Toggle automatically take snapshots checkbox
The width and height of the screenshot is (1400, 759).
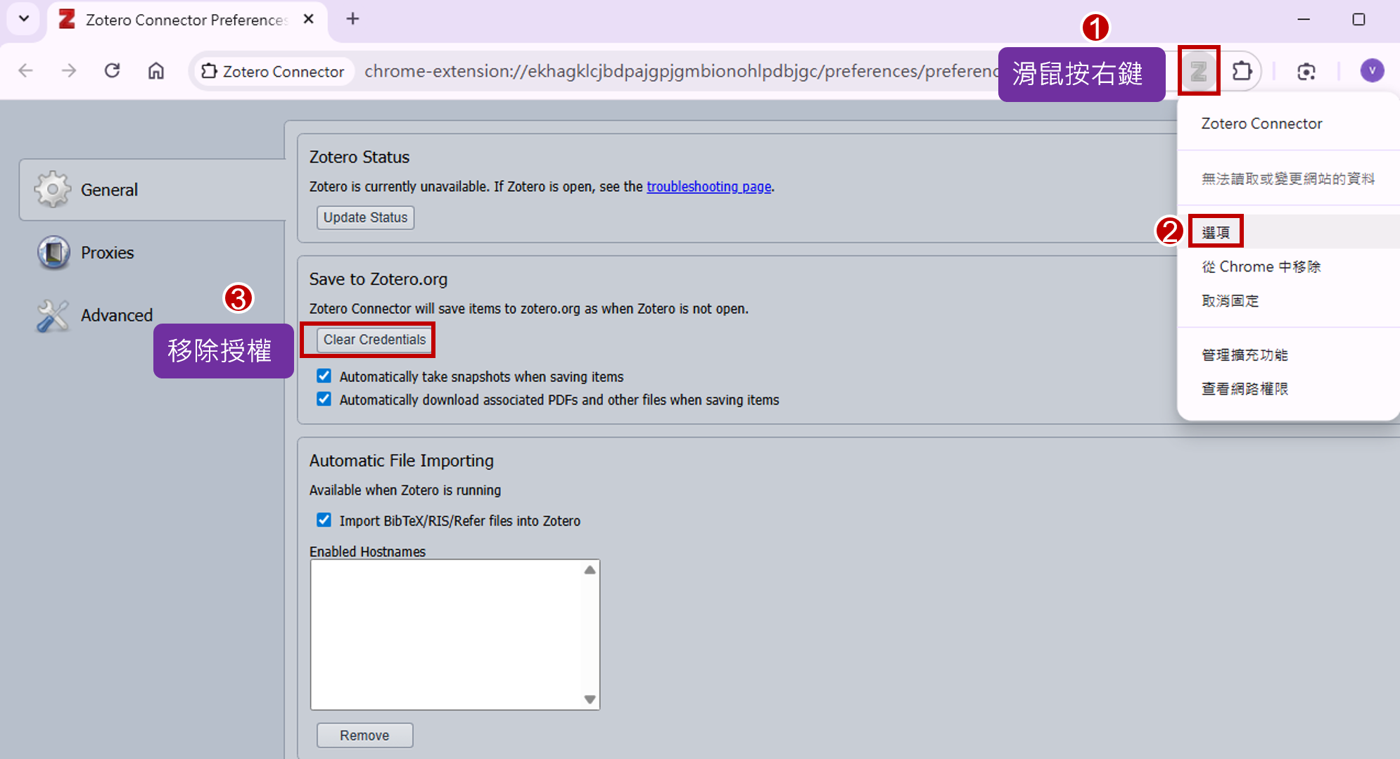coord(324,376)
